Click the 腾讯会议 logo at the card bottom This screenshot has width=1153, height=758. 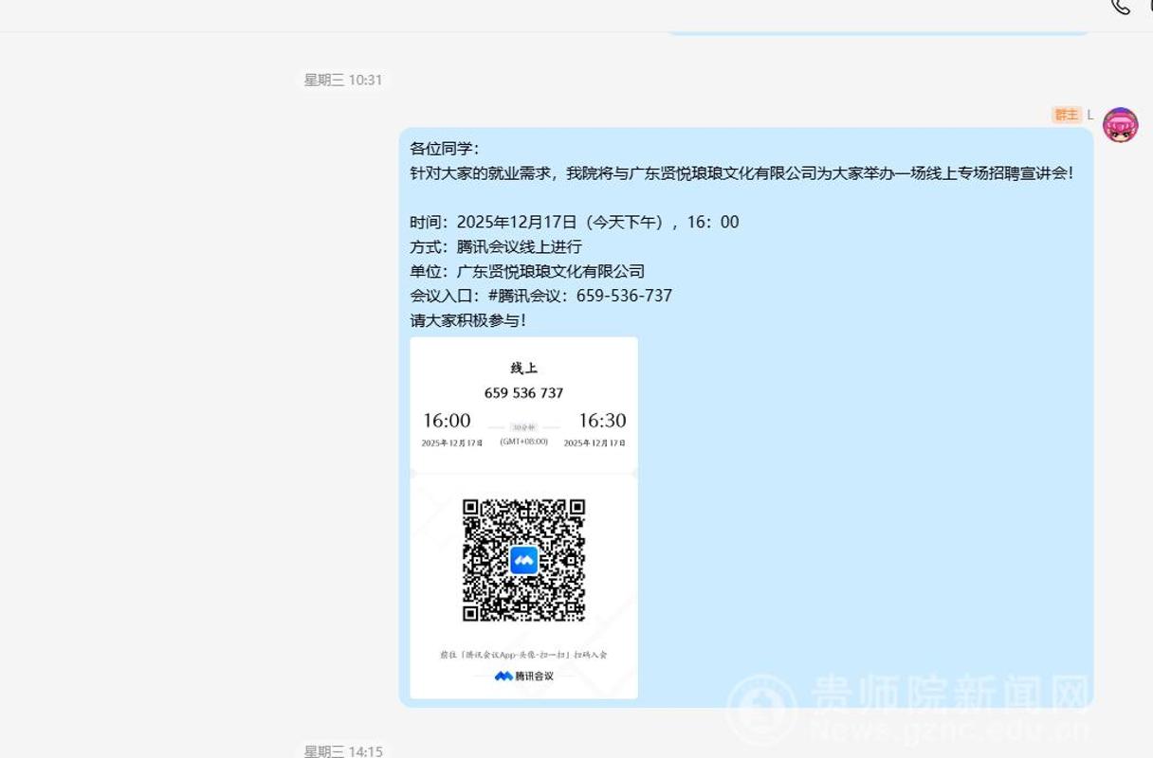[x=523, y=676]
